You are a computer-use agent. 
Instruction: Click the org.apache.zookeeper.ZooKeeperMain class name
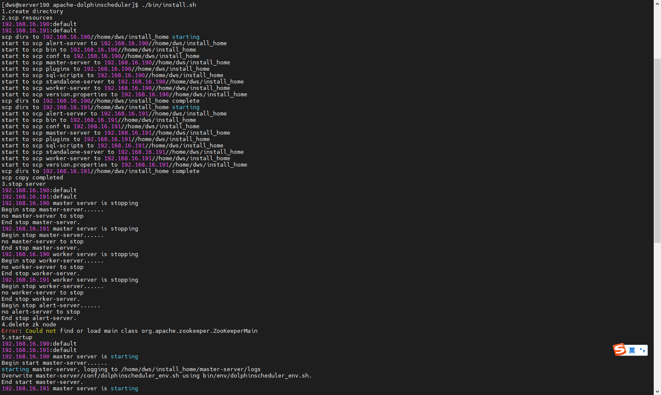point(200,331)
